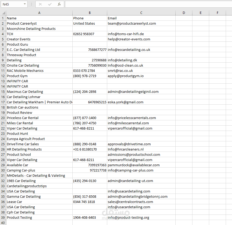Select the Product Testing cell
Screen dimensions: 232x225
click(x=39, y=217)
